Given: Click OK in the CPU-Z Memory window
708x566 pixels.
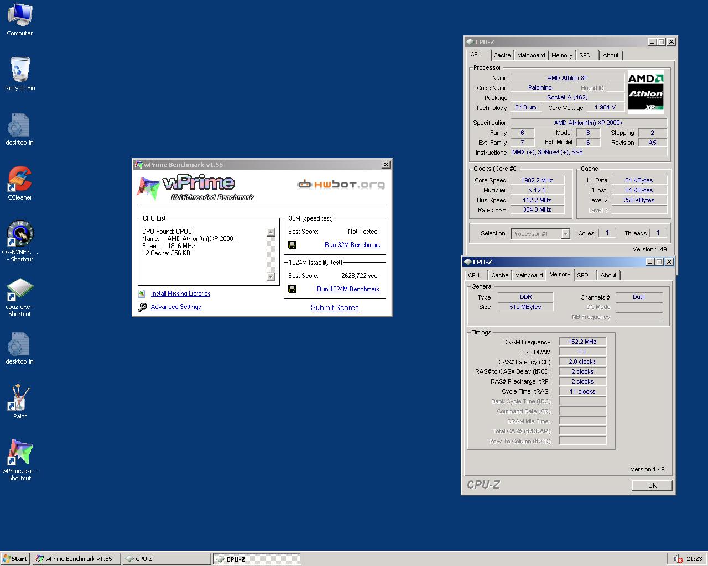Looking at the screenshot, I should click(x=652, y=485).
